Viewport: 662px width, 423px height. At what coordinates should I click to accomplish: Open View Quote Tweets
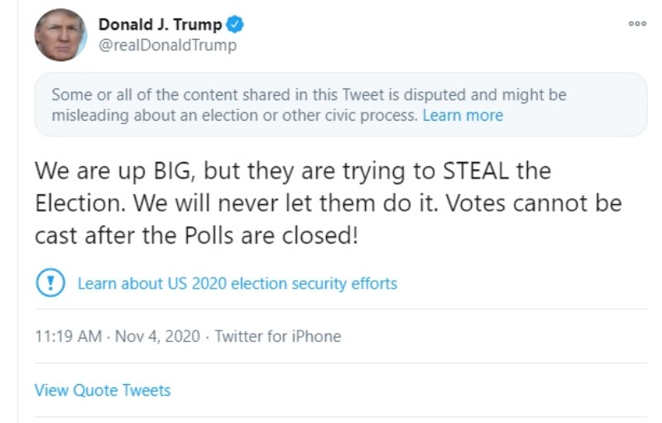(x=103, y=390)
